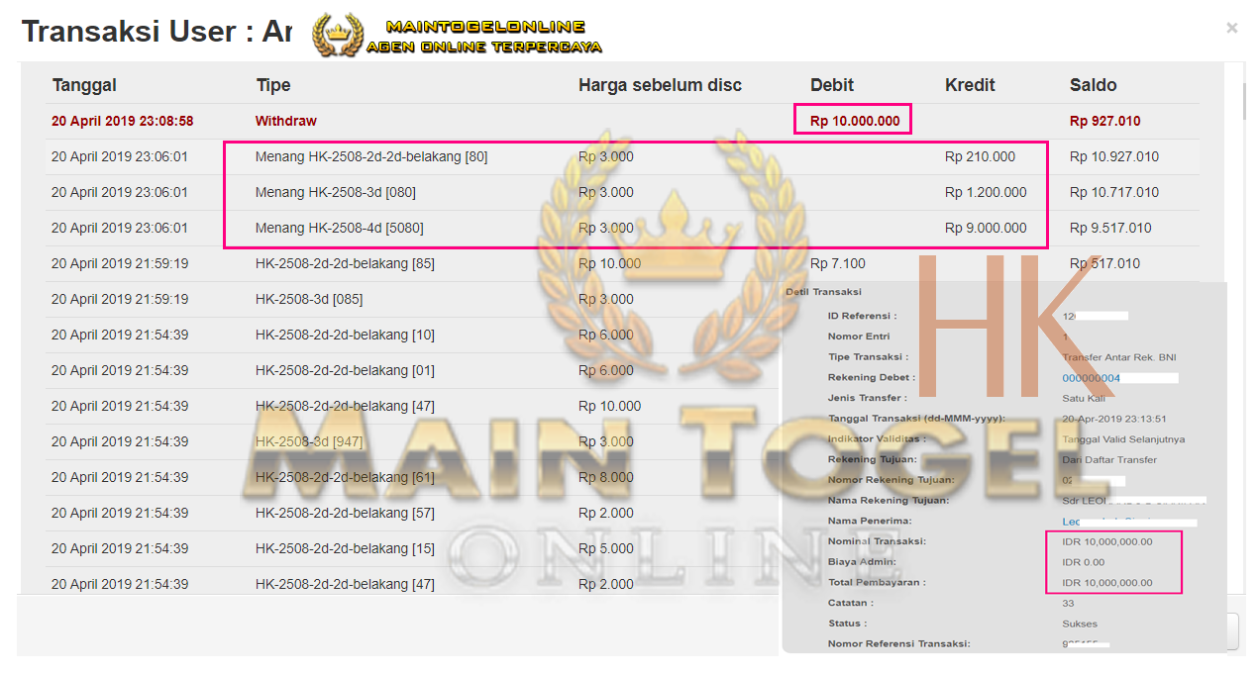
Task: Select the Menang HK-2508-4d [5080] entry
Action: click(x=339, y=228)
